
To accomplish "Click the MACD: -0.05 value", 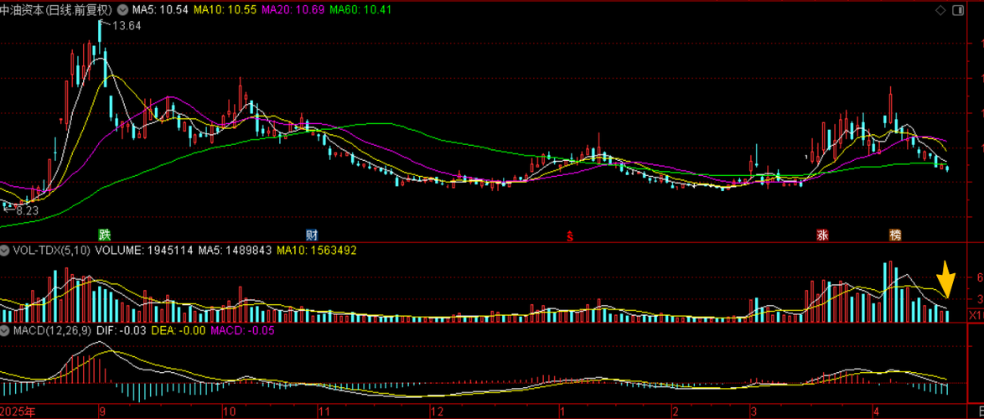I will [x=242, y=330].
